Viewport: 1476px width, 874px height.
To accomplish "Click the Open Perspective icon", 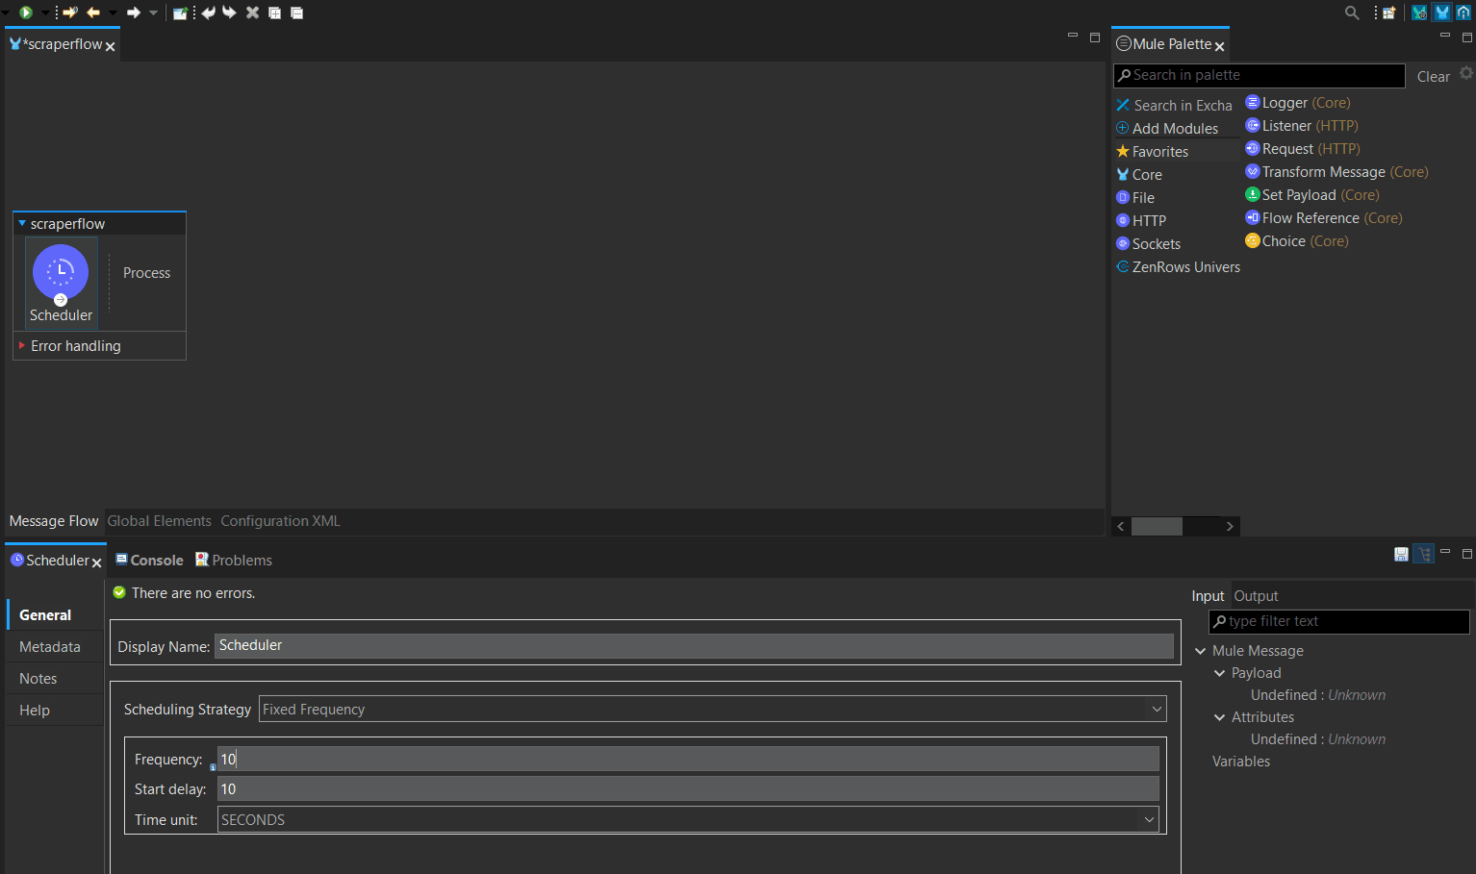I will (1389, 12).
